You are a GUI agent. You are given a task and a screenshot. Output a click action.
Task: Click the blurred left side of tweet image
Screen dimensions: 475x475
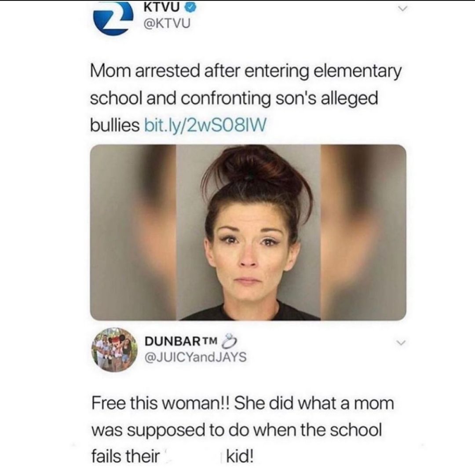click(133, 232)
